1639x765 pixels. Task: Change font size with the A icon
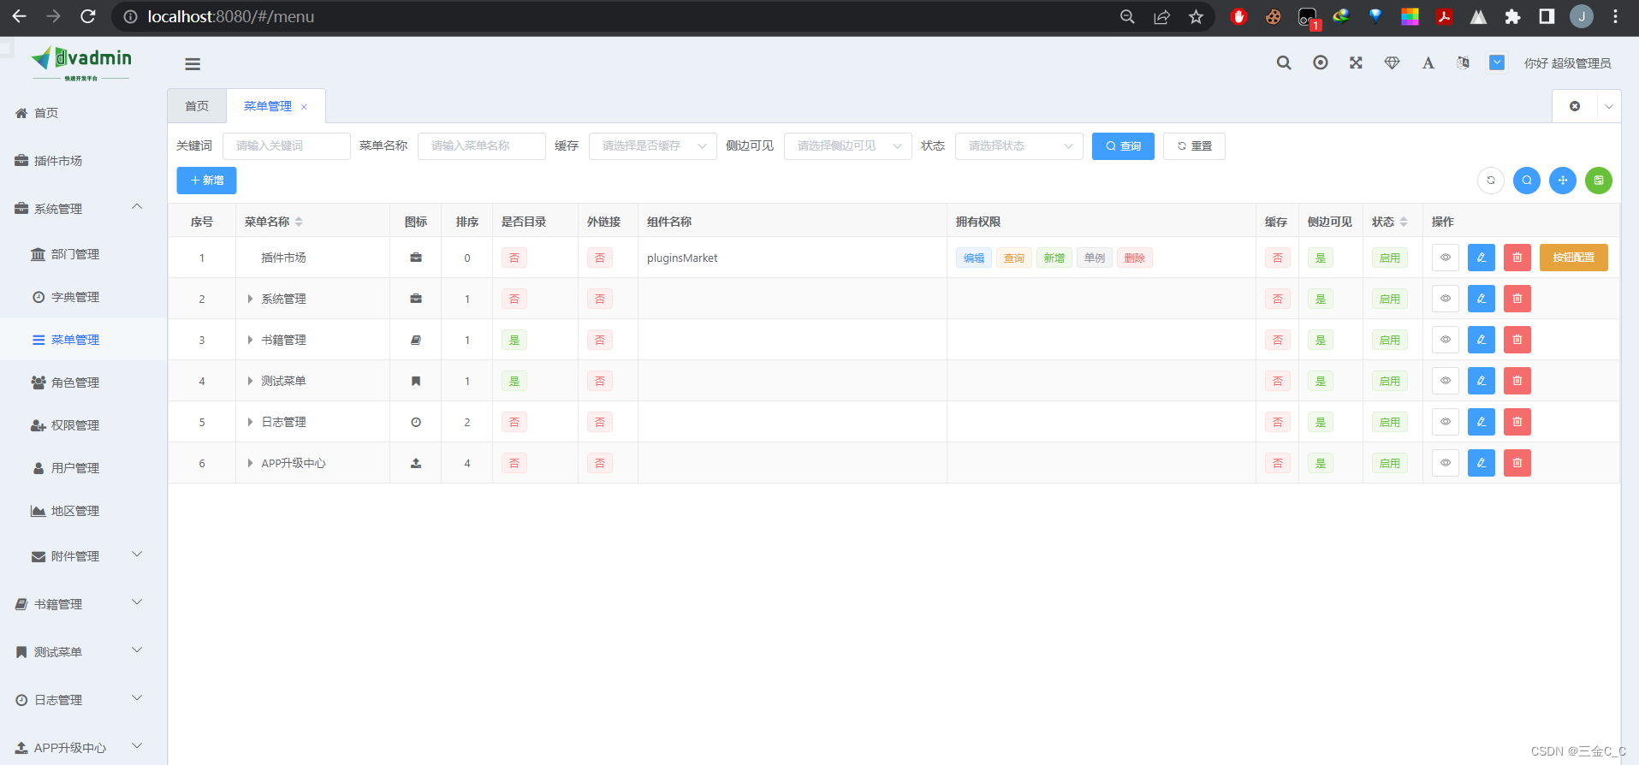1428,62
